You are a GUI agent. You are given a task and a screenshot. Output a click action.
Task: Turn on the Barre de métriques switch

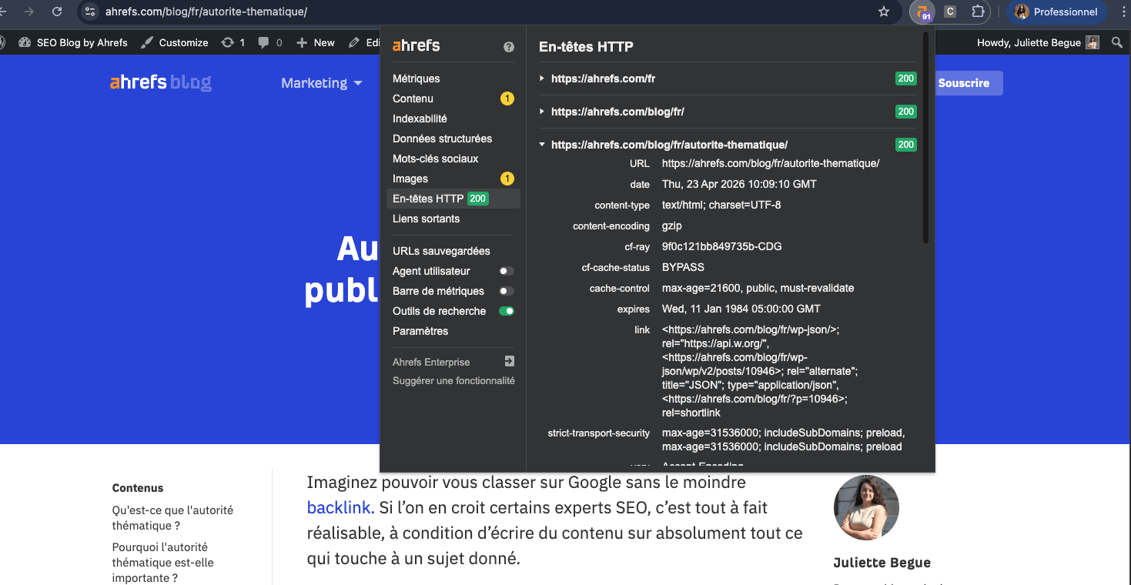[x=506, y=291]
